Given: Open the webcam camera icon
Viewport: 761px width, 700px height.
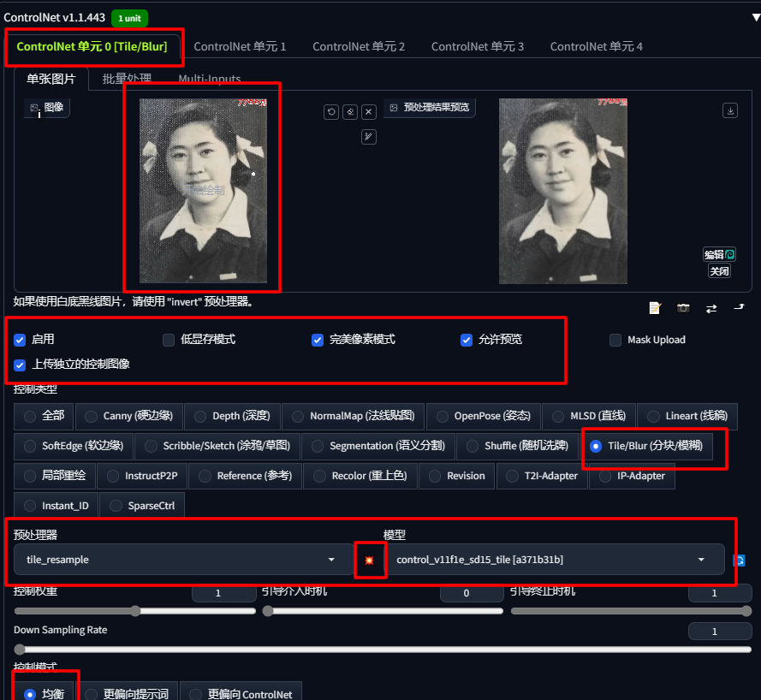Looking at the screenshot, I should tap(683, 308).
